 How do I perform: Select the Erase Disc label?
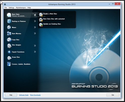16,57
